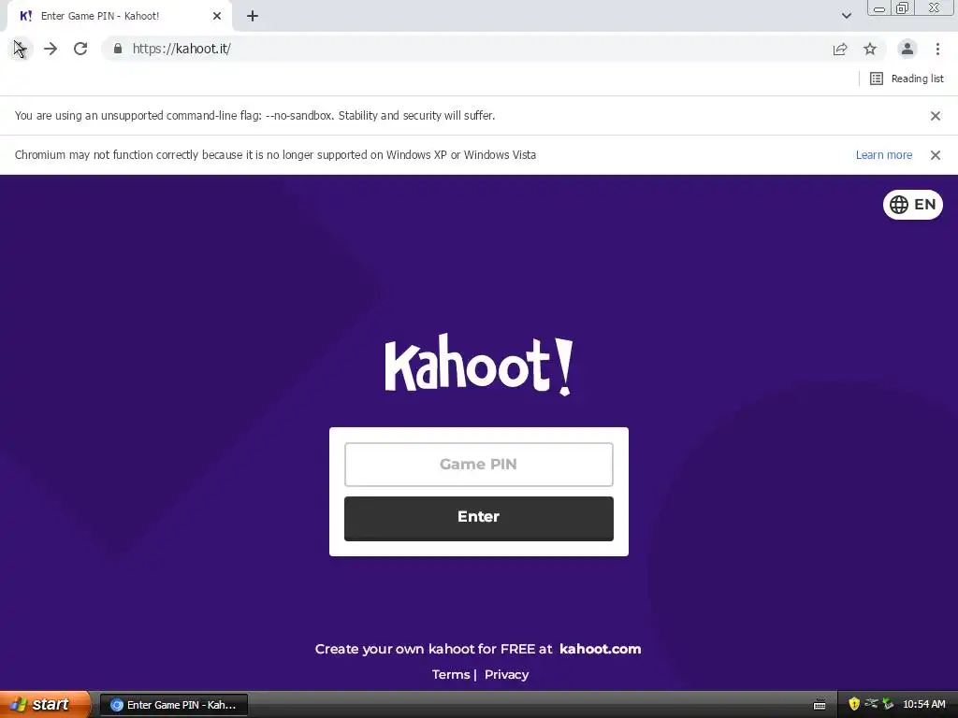The width and height of the screenshot is (958, 718).
Task: Click the address bar showing https://kahoot.it/
Action: (471, 49)
